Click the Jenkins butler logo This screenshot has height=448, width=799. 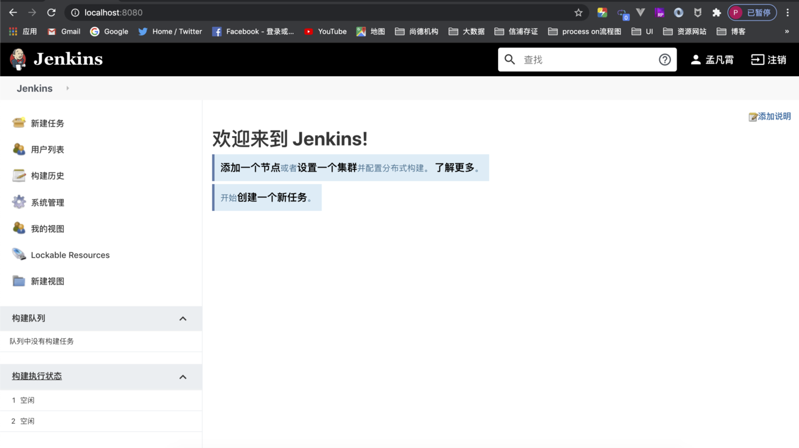(x=18, y=59)
